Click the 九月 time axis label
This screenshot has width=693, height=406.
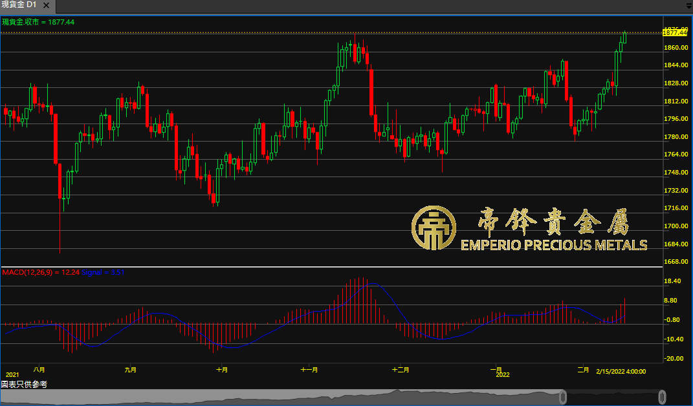[130, 369]
